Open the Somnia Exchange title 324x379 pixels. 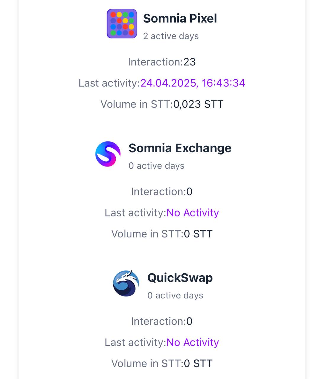(x=180, y=148)
